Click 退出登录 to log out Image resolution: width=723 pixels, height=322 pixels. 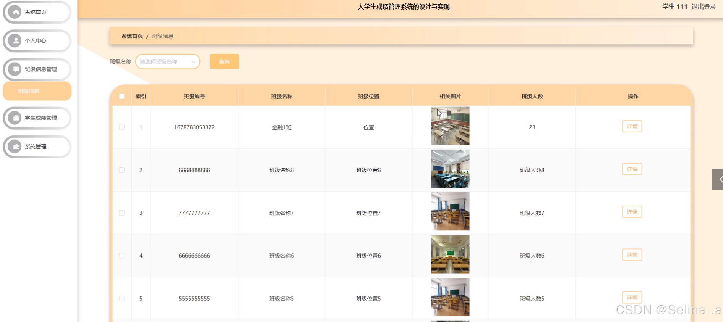704,6
